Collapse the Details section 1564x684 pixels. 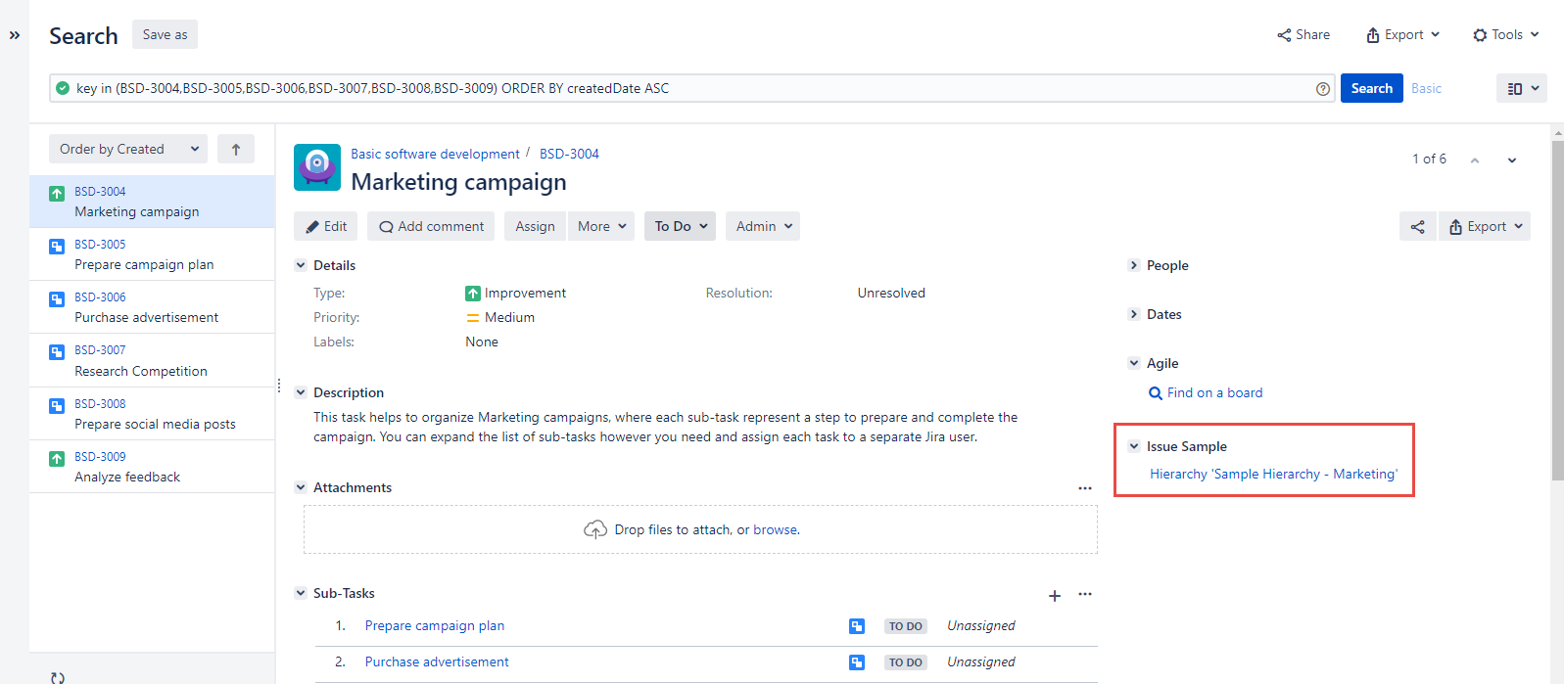tap(301, 265)
